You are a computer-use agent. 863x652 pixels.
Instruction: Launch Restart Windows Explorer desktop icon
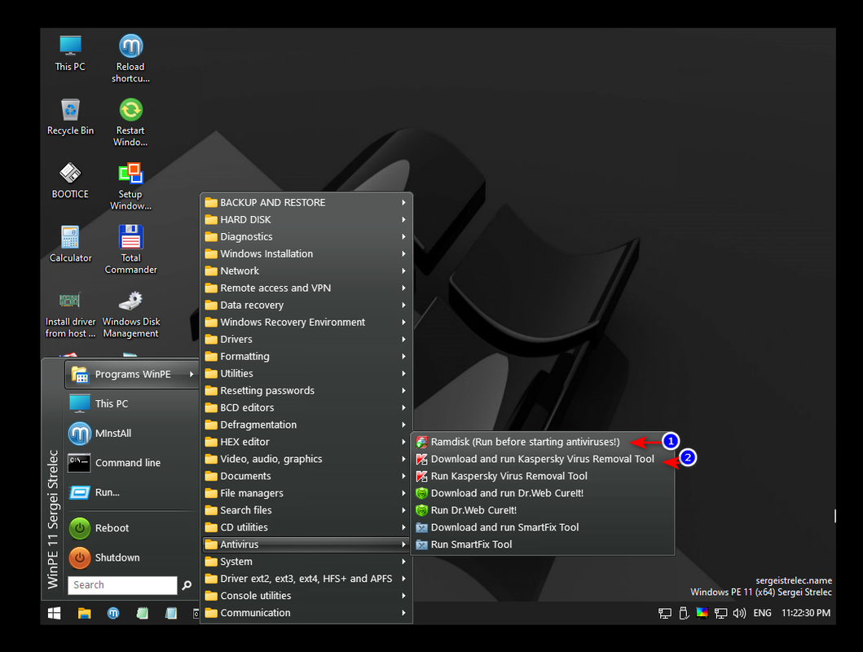tap(130, 123)
